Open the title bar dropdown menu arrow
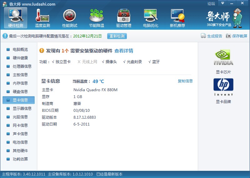 pos(222,3)
